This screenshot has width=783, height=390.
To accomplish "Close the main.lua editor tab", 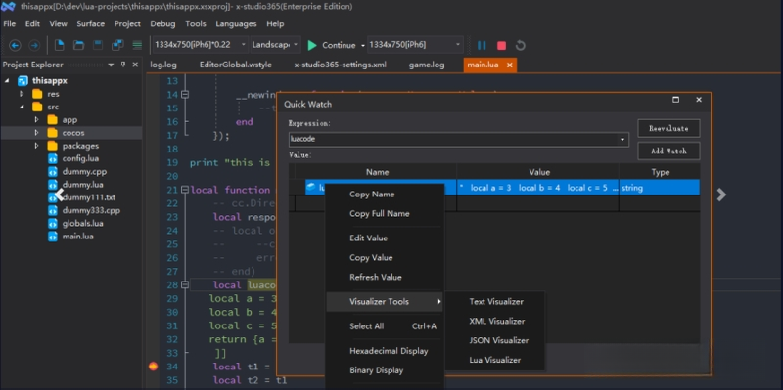I will 509,65.
